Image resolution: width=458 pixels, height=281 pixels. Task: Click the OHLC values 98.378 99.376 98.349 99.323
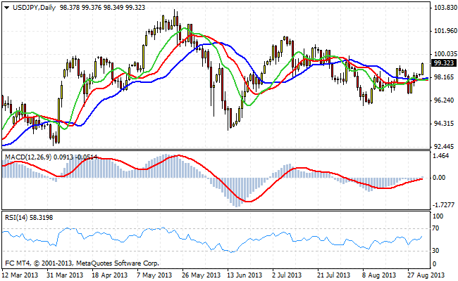click(103, 8)
